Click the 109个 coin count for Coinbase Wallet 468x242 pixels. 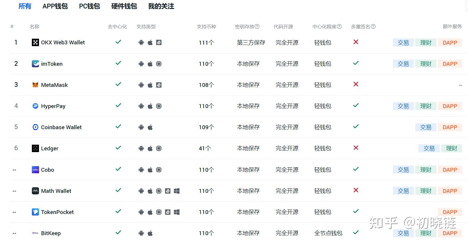(207, 127)
